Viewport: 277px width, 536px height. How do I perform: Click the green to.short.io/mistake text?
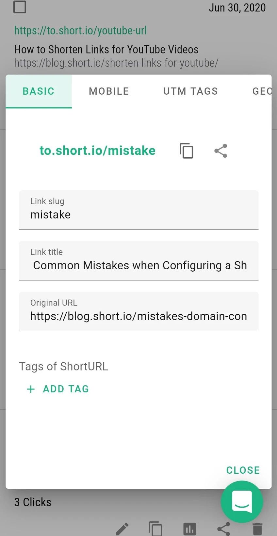[97, 150]
